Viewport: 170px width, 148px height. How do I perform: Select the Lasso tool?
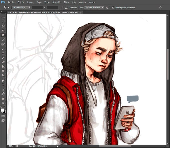3,26
